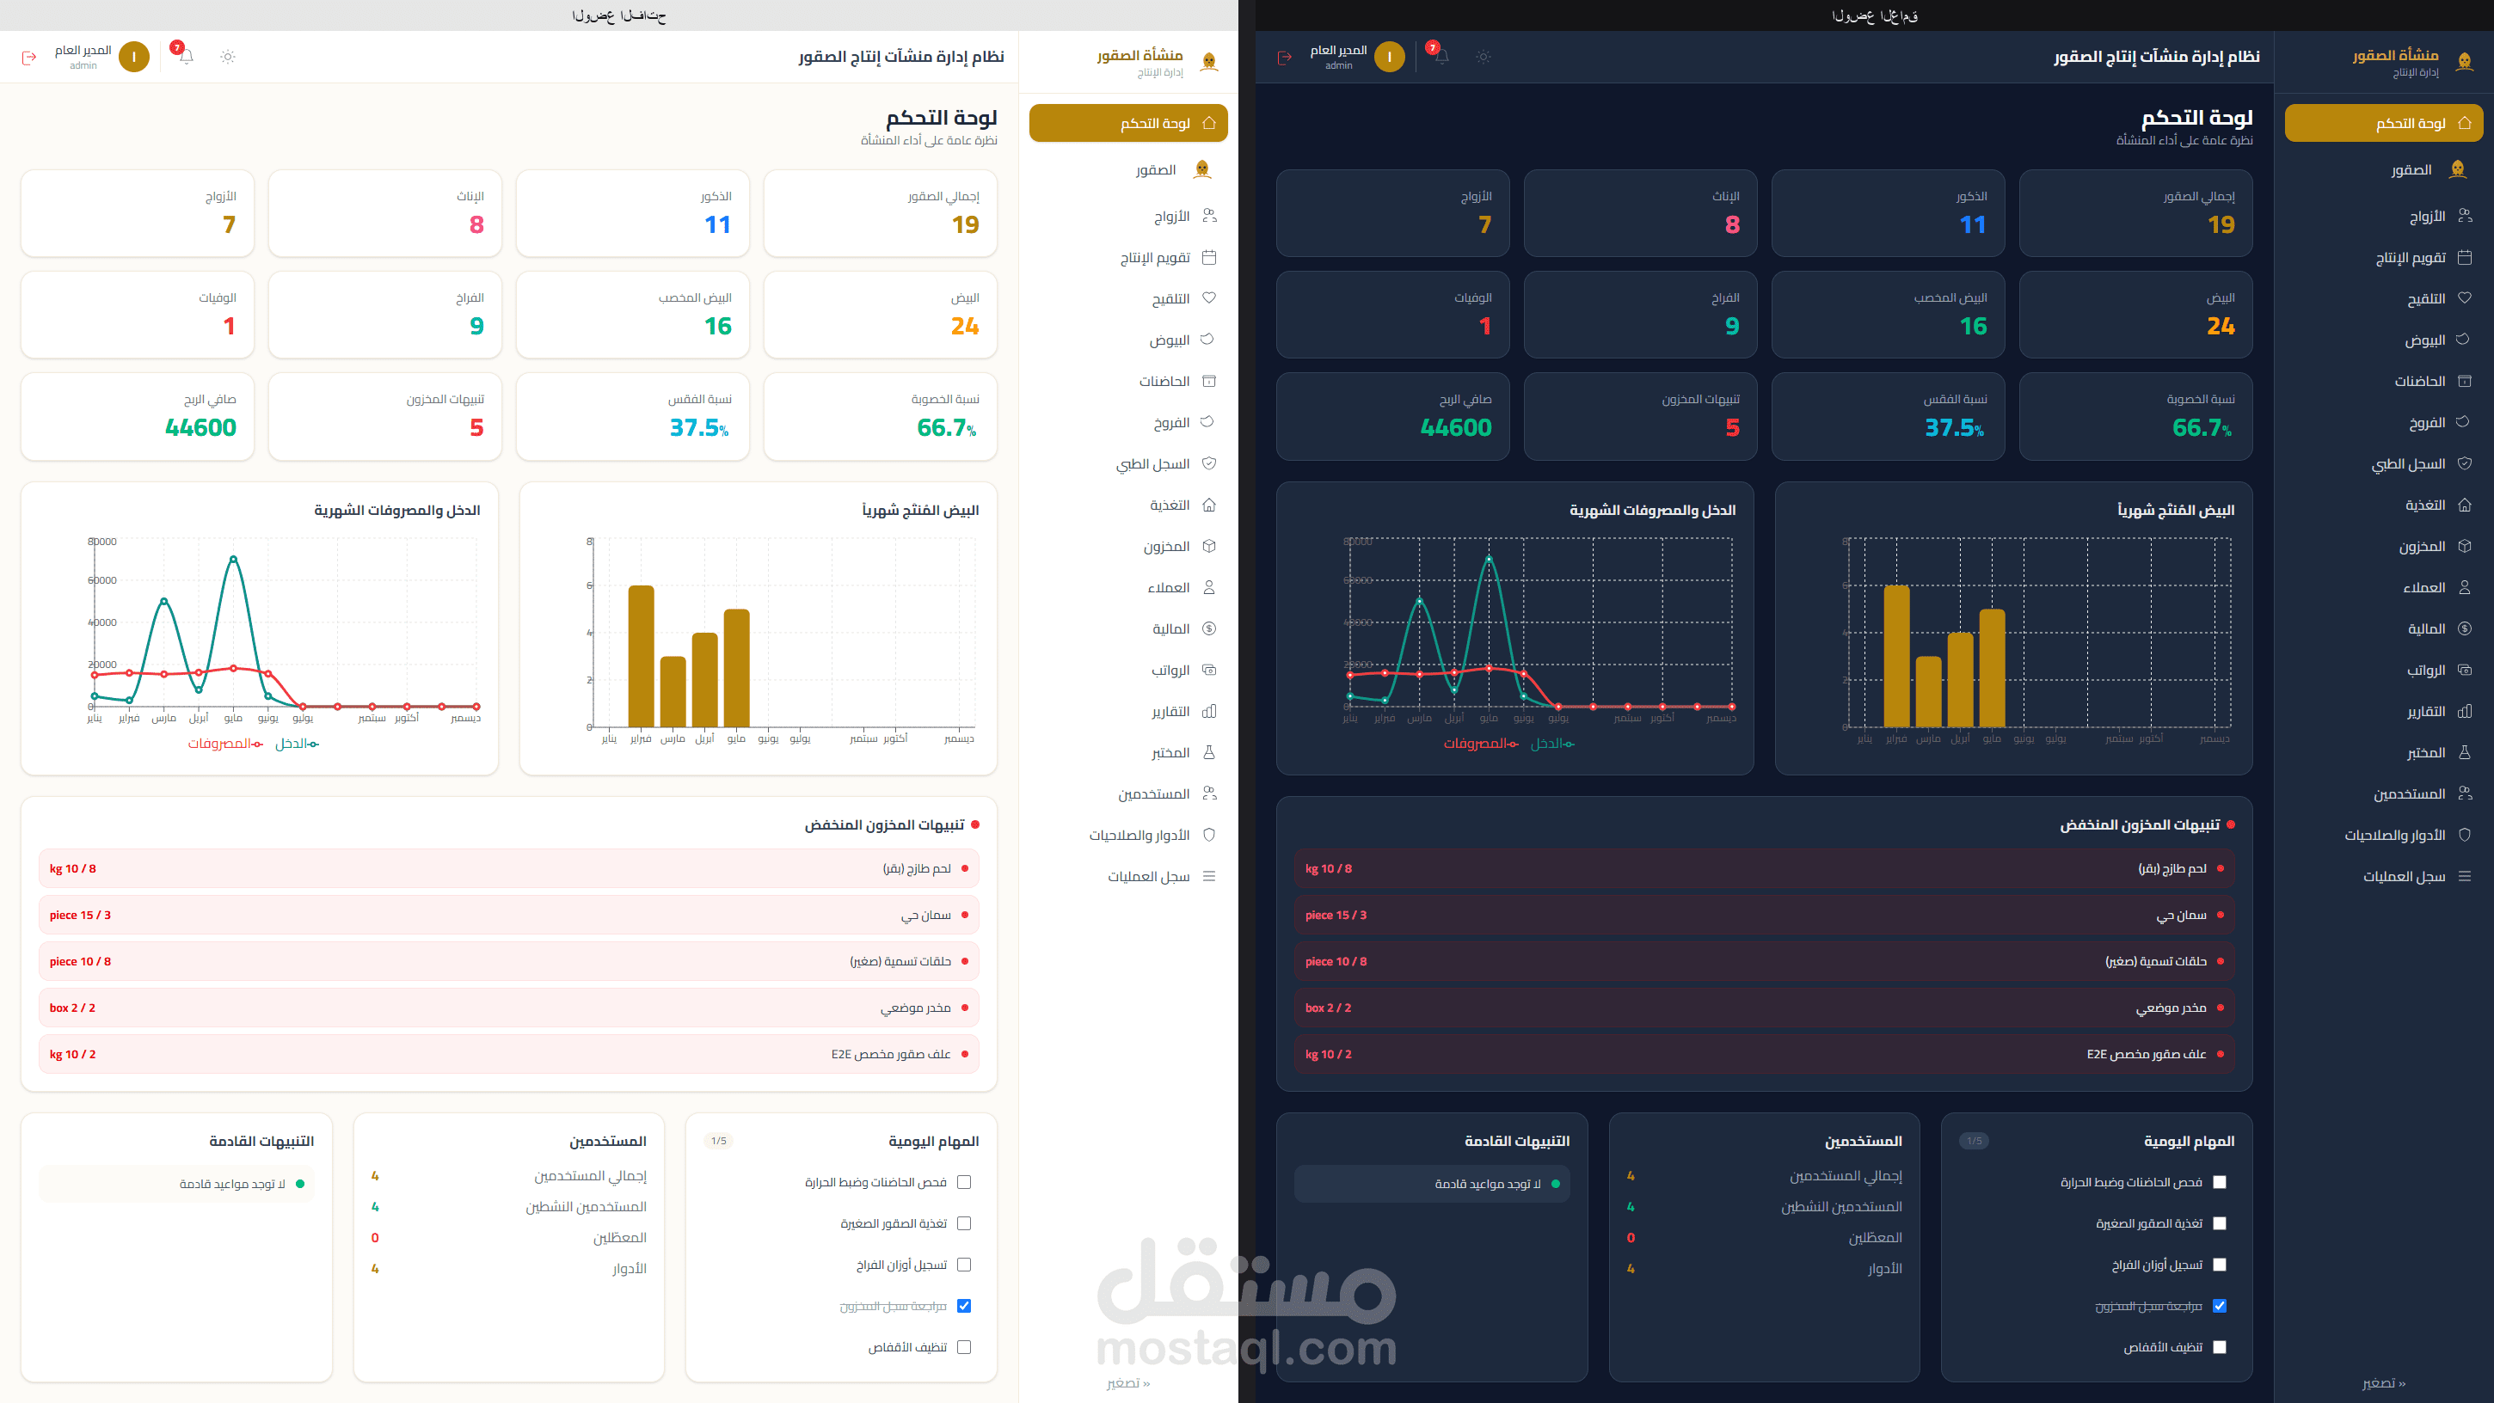Check تنظيف الأقفاص in light-theme tasks
This screenshot has height=1403, width=2494.
pyautogui.click(x=963, y=1347)
